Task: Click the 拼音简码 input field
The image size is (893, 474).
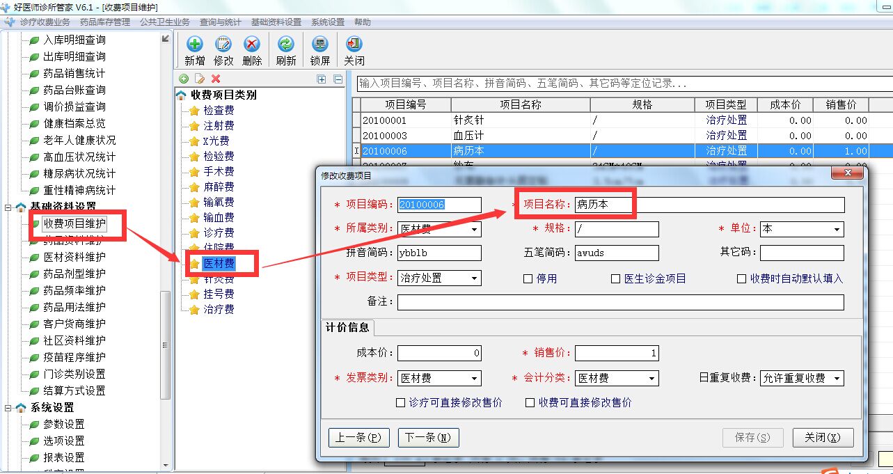Action: point(439,253)
